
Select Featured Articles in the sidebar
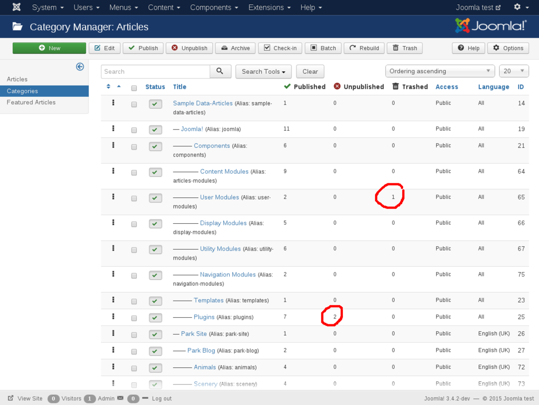(x=31, y=102)
